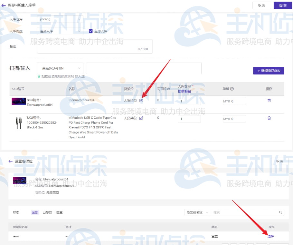This screenshot has width=293, height=245.
Task: Click the 选择商品SKU button
Action: (269, 71)
